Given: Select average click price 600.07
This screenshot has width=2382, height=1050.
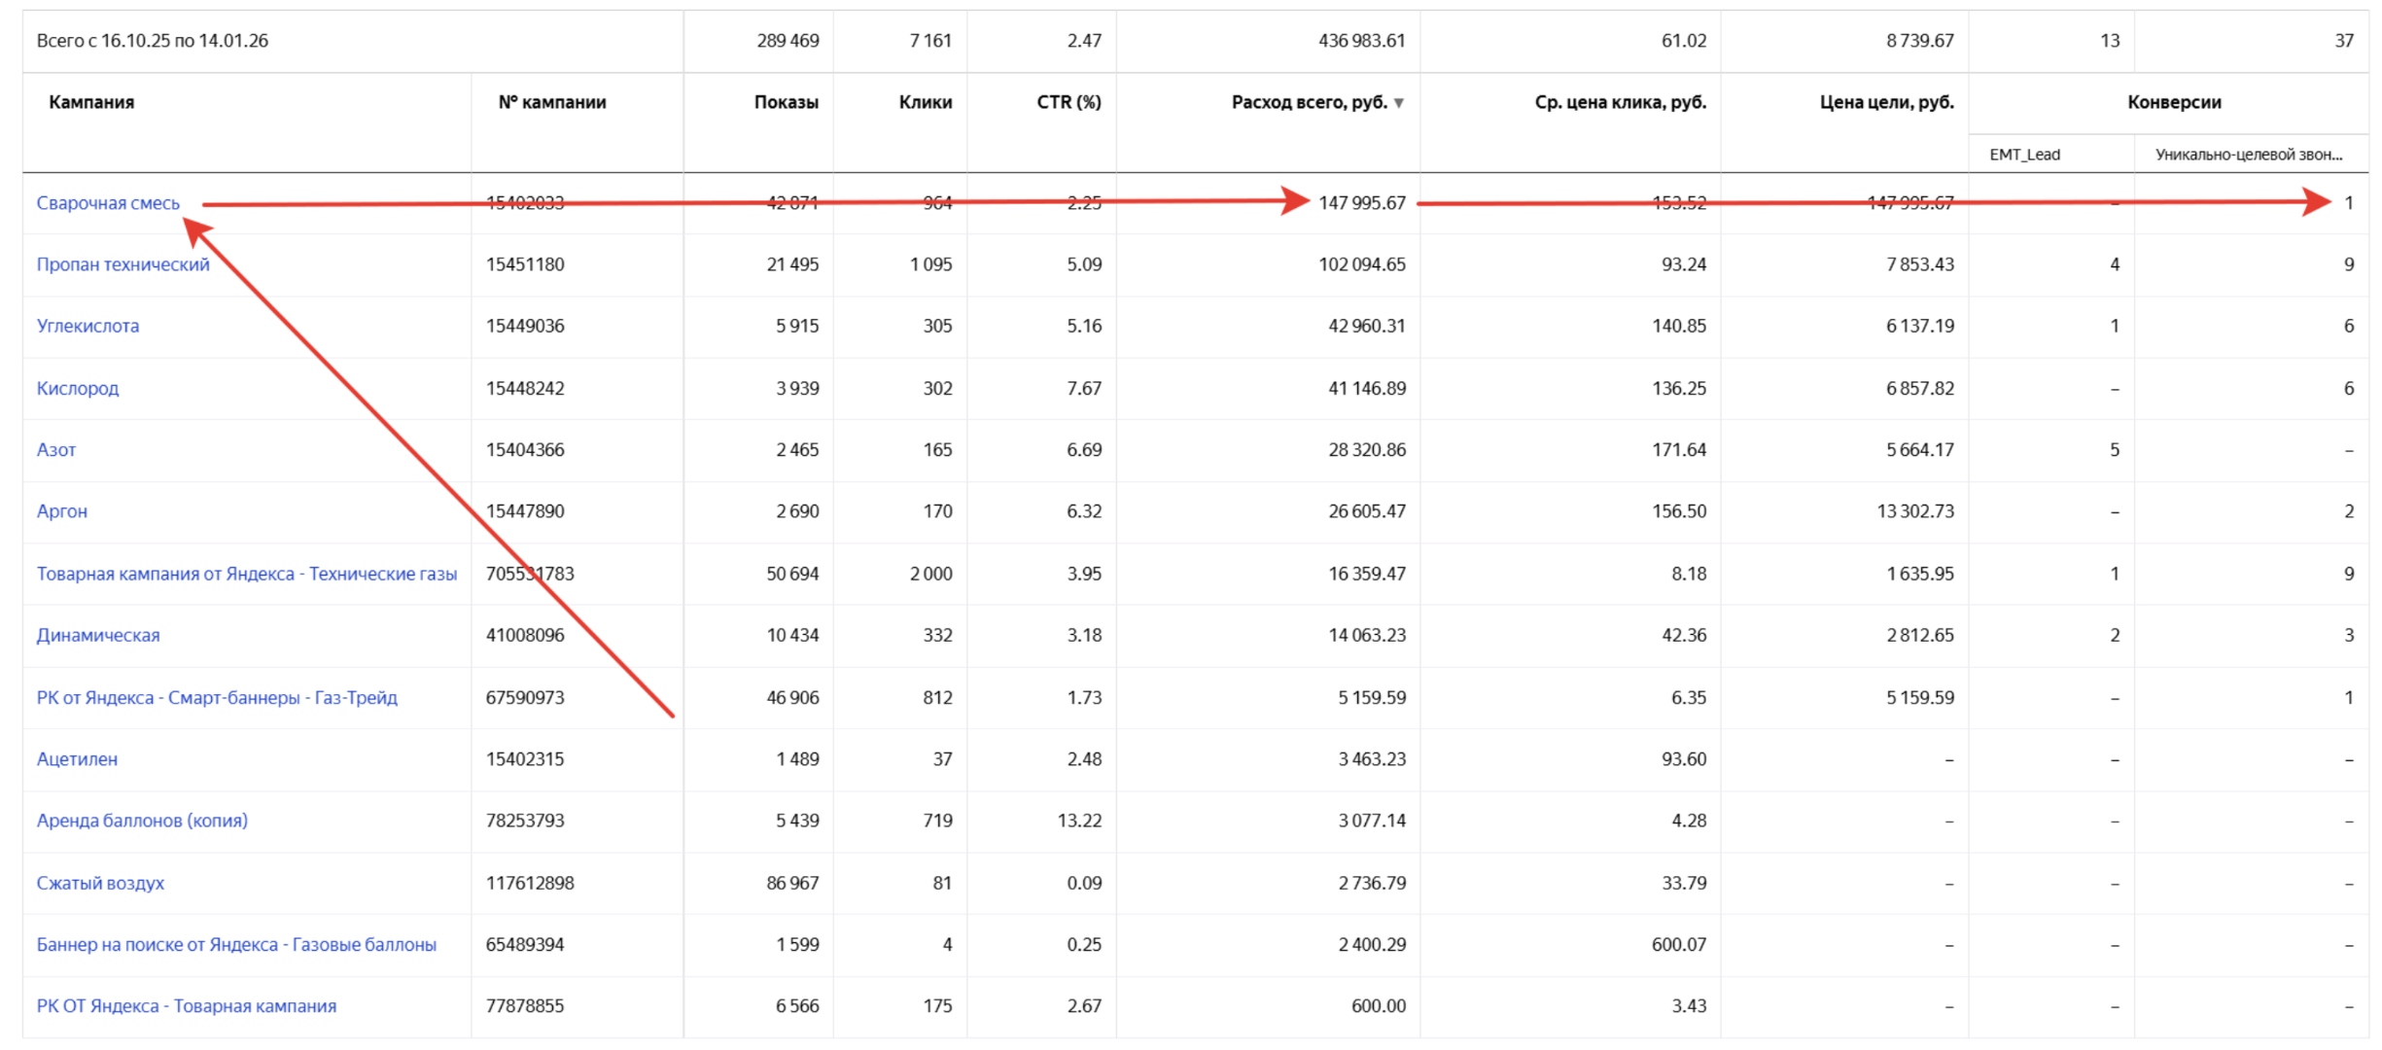Looking at the screenshot, I should [x=1679, y=944].
